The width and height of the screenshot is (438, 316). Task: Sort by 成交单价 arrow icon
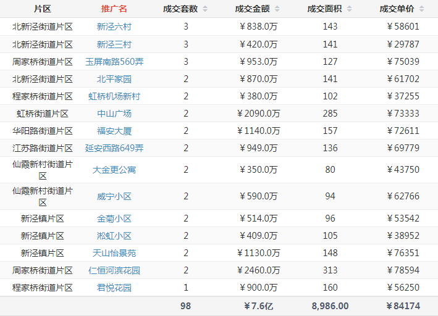click(x=422, y=9)
